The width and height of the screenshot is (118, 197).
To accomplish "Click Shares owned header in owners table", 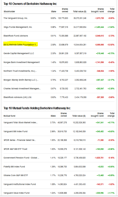I will (x=65, y=10).
